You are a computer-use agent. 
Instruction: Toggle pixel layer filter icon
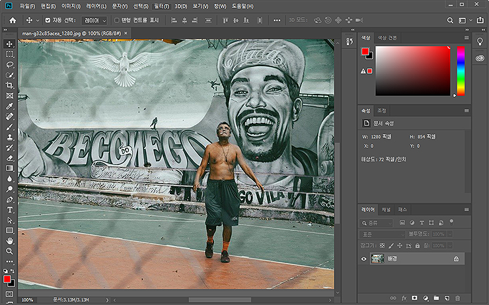pyautogui.click(x=402, y=222)
